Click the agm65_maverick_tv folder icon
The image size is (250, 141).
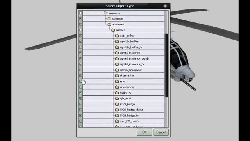coord(117,64)
